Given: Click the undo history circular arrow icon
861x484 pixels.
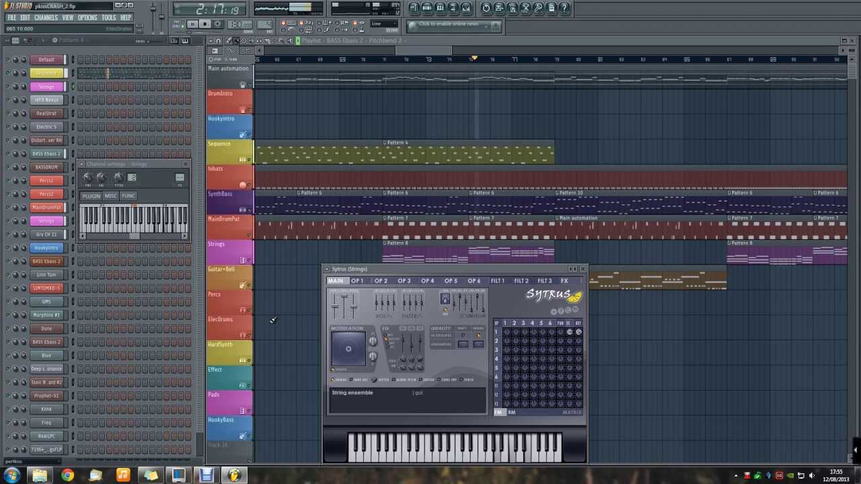Looking at the screenshot, I should (486, 8).
